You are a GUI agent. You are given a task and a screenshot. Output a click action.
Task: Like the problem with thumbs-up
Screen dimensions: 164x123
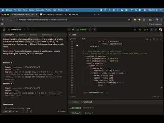(5, 111)
